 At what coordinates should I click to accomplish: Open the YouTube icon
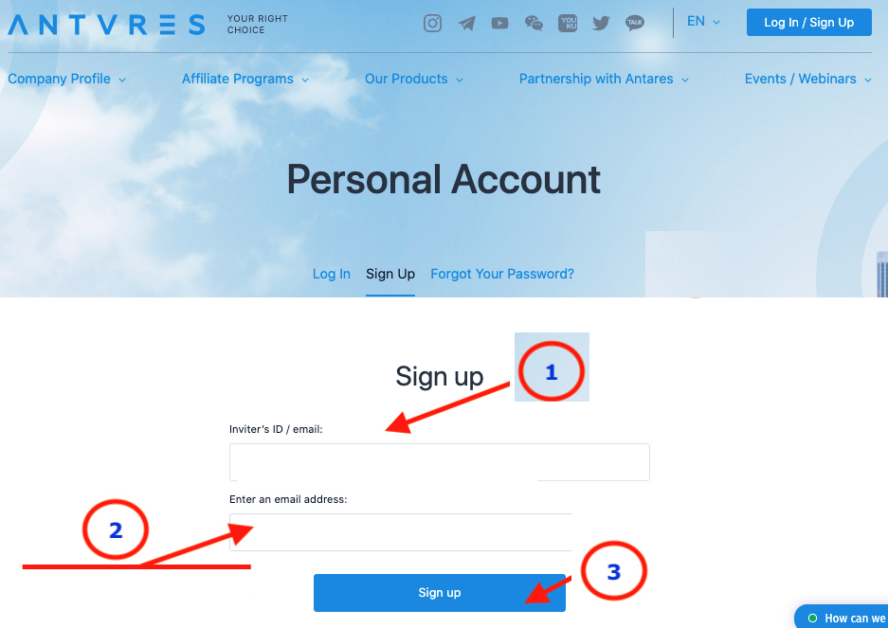499,24
